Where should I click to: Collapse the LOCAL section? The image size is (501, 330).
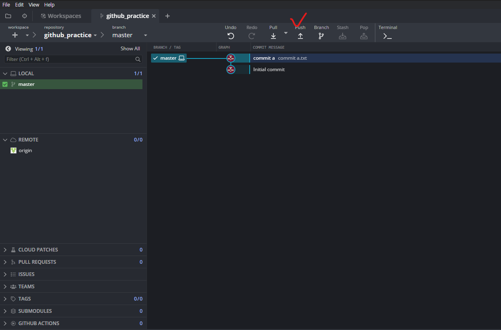(5, 74)
